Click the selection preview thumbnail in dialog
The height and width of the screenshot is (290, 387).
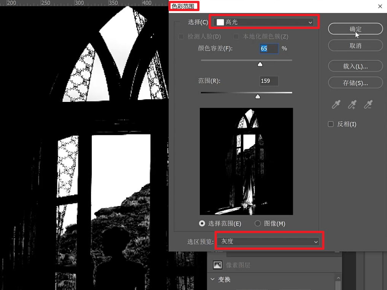[246, 161]
